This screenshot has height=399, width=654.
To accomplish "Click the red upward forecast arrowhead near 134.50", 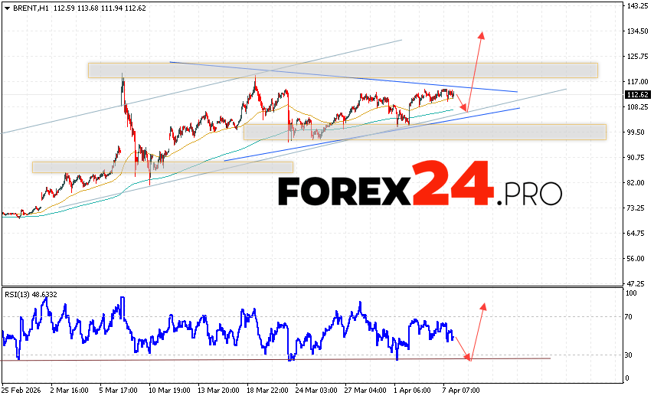I will (482, 34).
